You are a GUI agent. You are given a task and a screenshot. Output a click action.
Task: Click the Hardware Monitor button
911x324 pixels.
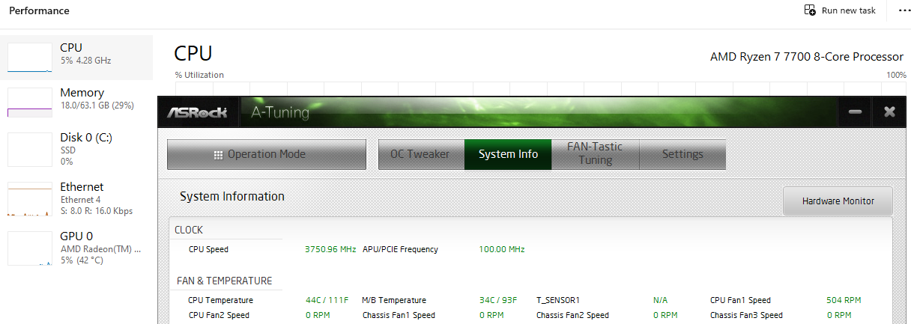click(x=838, y=201)
